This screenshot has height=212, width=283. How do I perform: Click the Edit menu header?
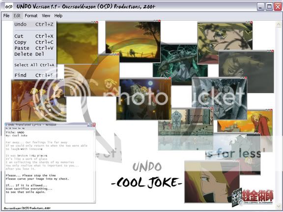point(17,16)
